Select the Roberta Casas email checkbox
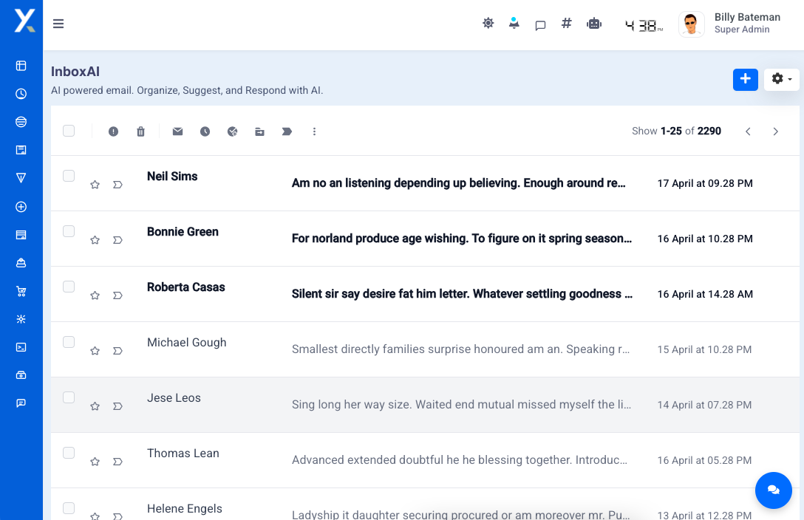Viewport: 804px width, 520px height. coord(69,287)
